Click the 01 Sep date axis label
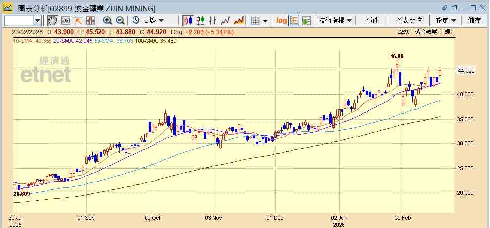The height and width of the screenshot is (228, 490). pyautogui.click(x=85, y=218)
